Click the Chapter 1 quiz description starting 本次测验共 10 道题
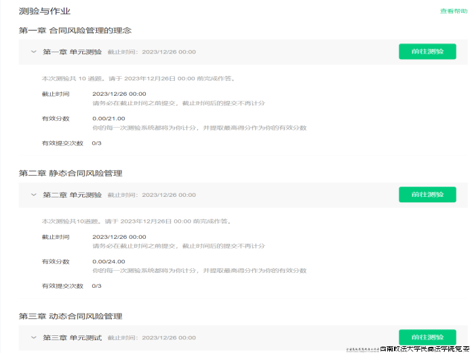Viewport: 470px width, 353px height. (138, 78)
